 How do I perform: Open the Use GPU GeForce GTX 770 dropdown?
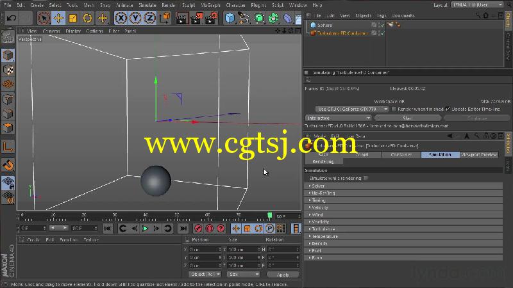[x=352, y=109]
